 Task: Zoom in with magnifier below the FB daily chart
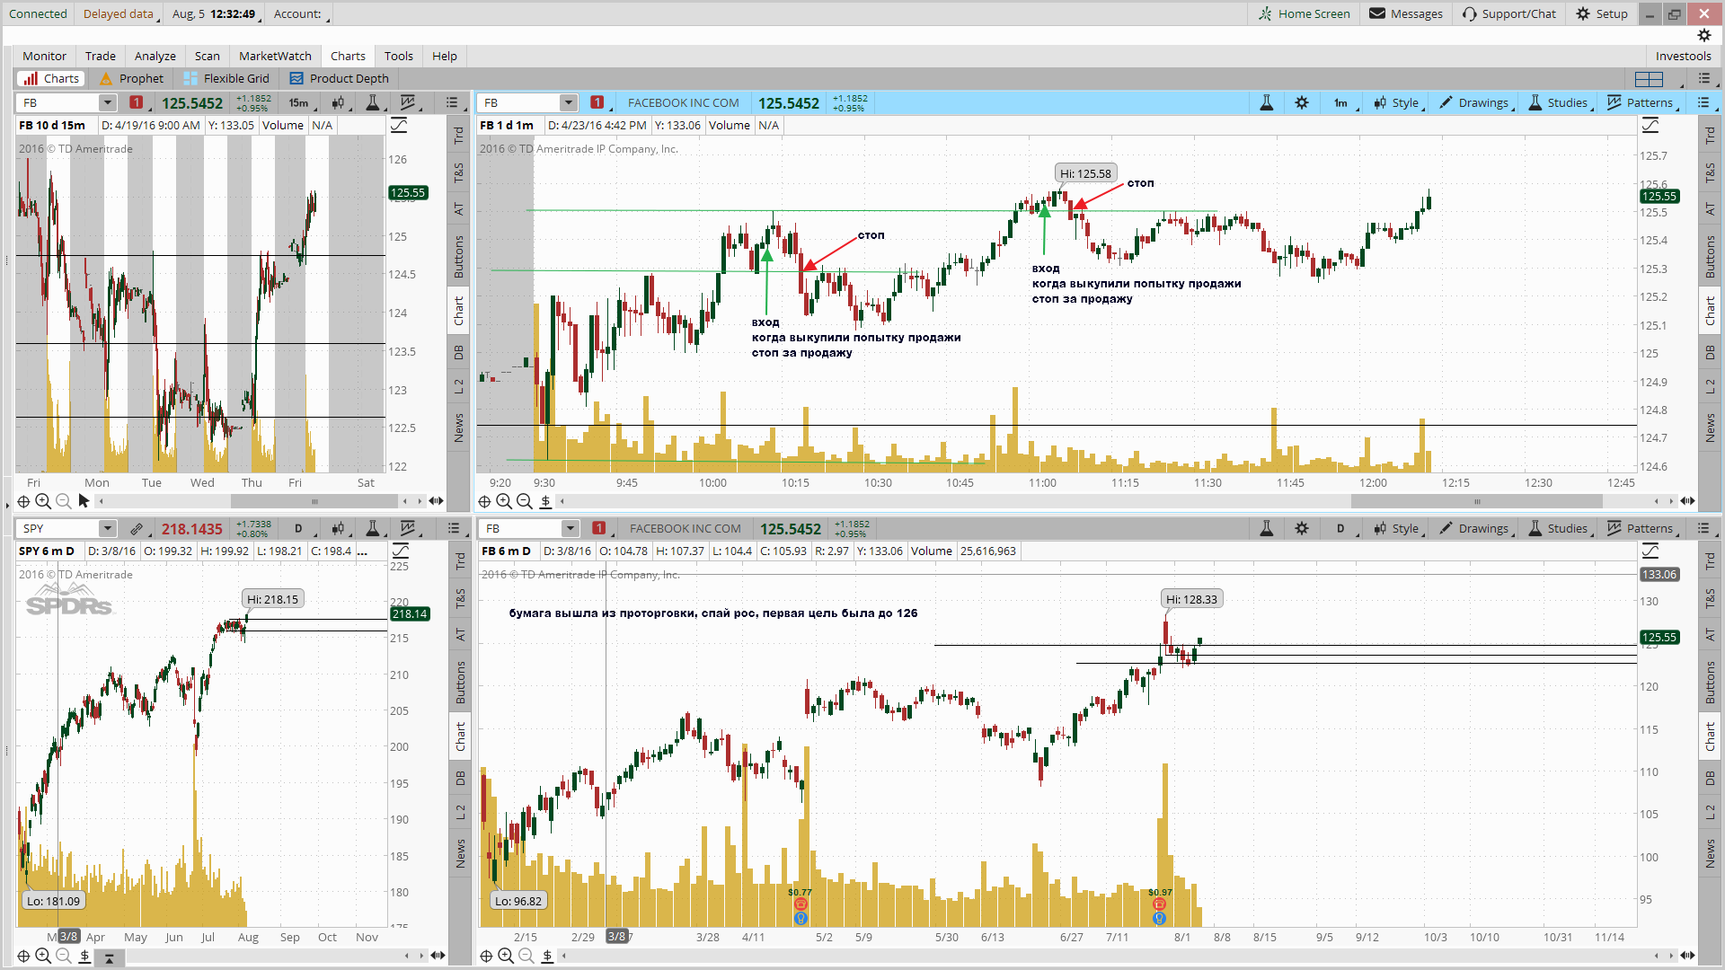click(506, 956)
